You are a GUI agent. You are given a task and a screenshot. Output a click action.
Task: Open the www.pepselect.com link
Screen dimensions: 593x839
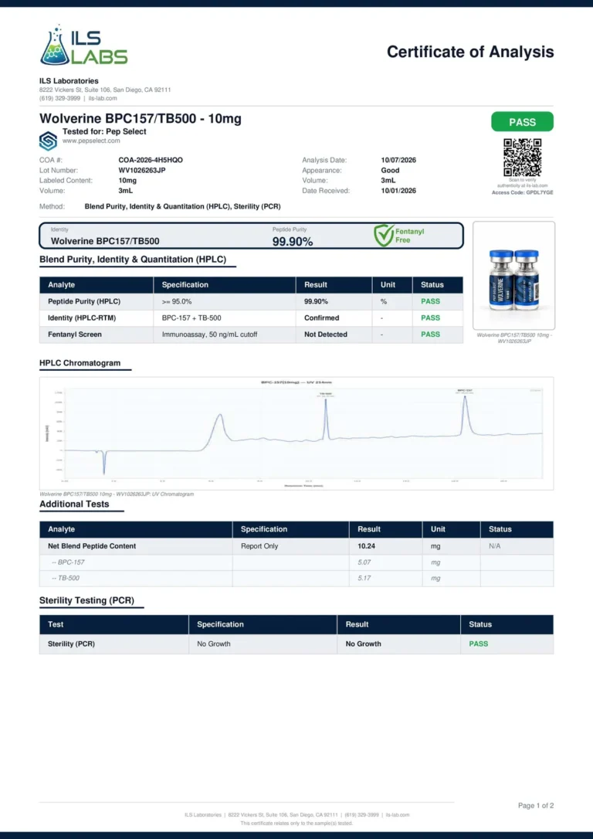click(x=91, y=141)
